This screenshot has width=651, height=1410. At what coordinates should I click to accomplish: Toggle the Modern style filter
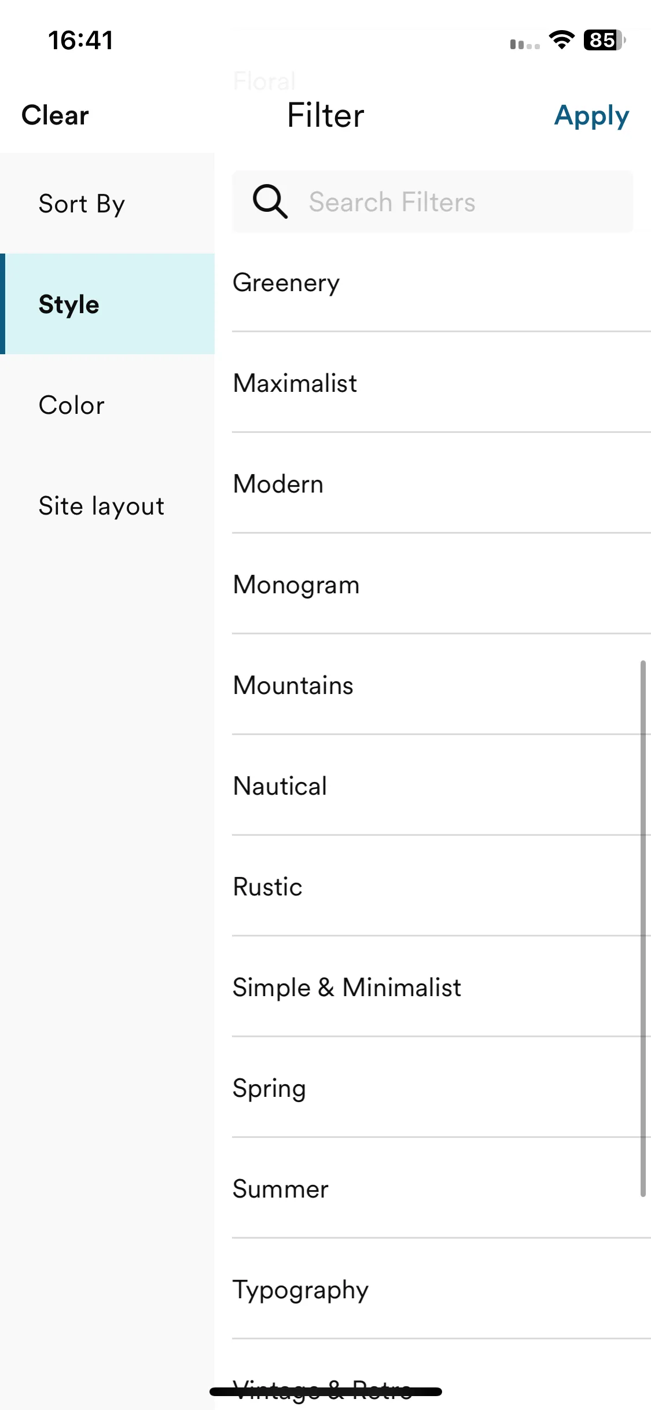tap(442, 483)
